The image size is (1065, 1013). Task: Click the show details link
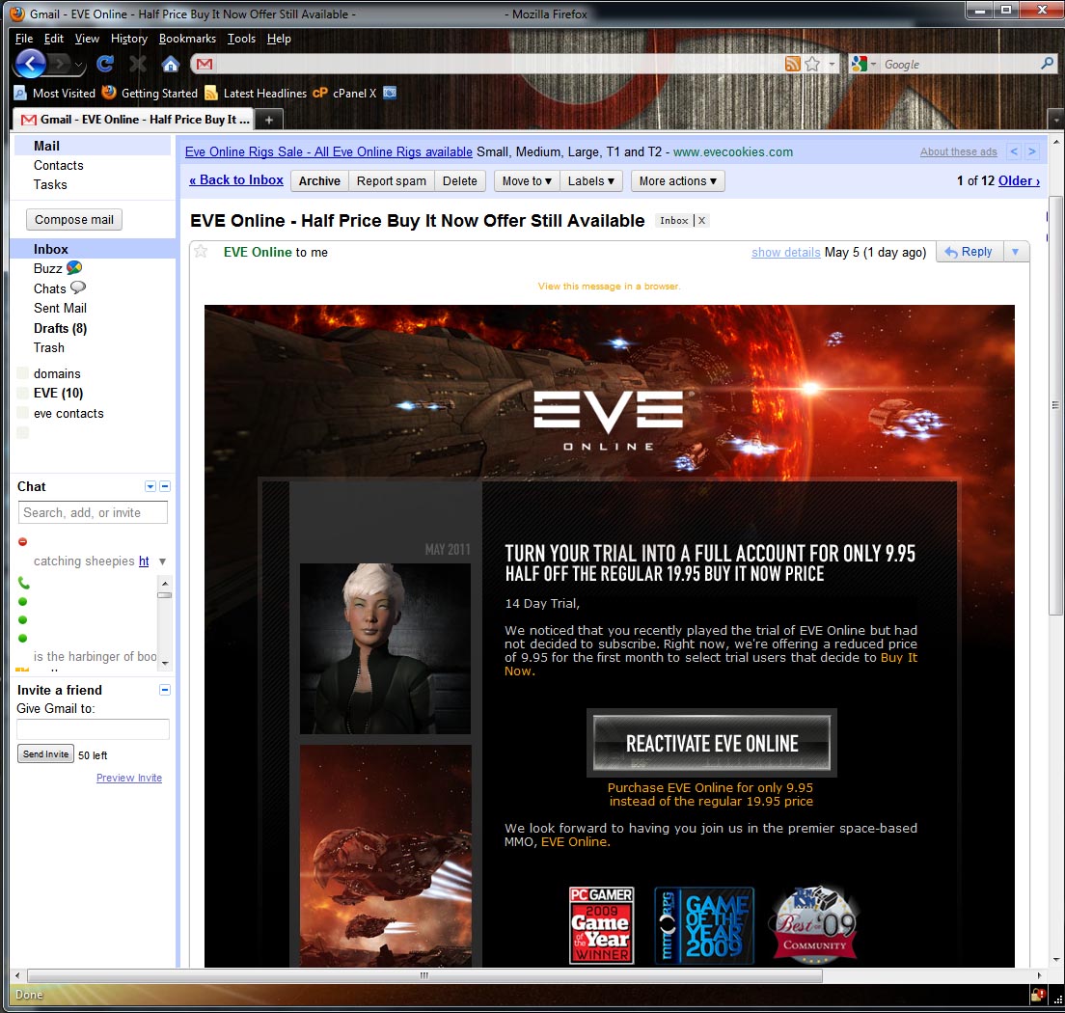[x=785, y=252]
